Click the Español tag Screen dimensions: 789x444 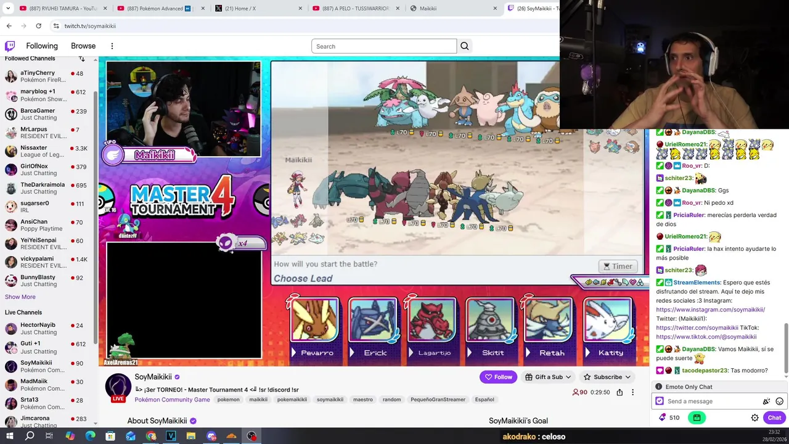(x=484, y=400)
